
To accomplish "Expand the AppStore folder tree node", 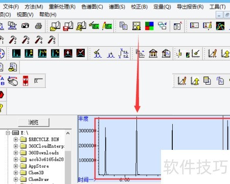I will (16, 166).
